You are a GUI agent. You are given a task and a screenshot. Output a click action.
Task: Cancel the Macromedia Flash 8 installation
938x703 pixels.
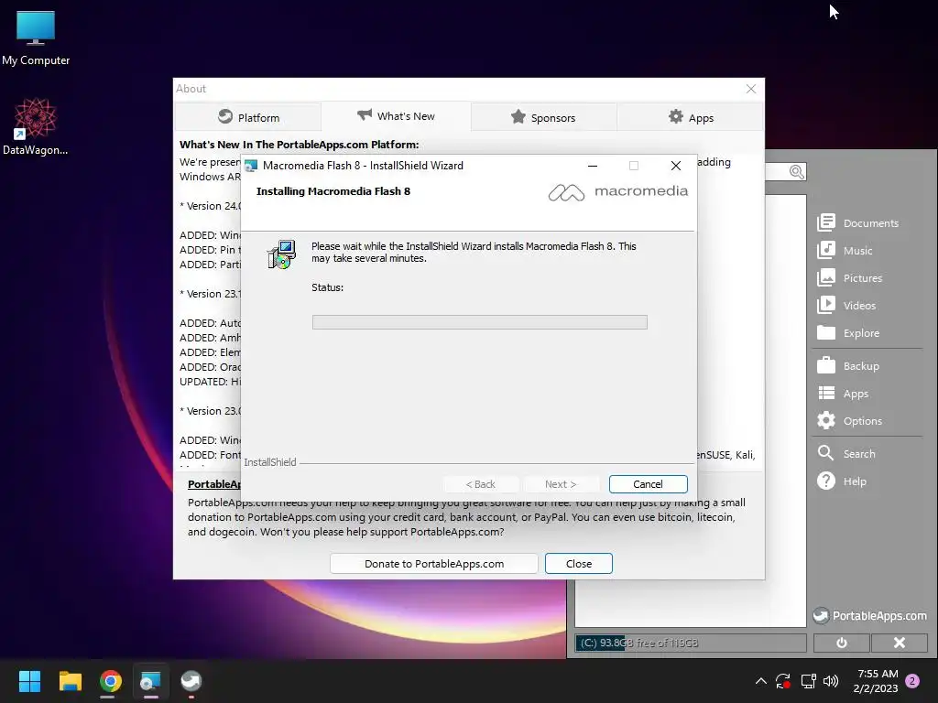[x=648, y=484]
